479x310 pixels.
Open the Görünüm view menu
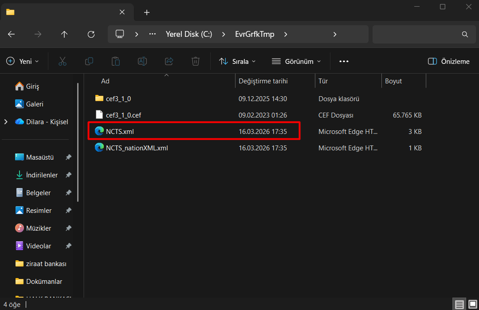296,61
